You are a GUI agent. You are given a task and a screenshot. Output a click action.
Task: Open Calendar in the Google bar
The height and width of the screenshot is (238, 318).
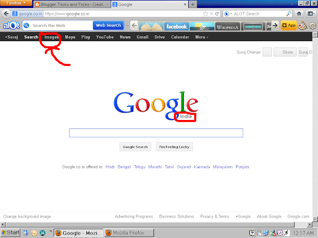click(x=180, y=37)
